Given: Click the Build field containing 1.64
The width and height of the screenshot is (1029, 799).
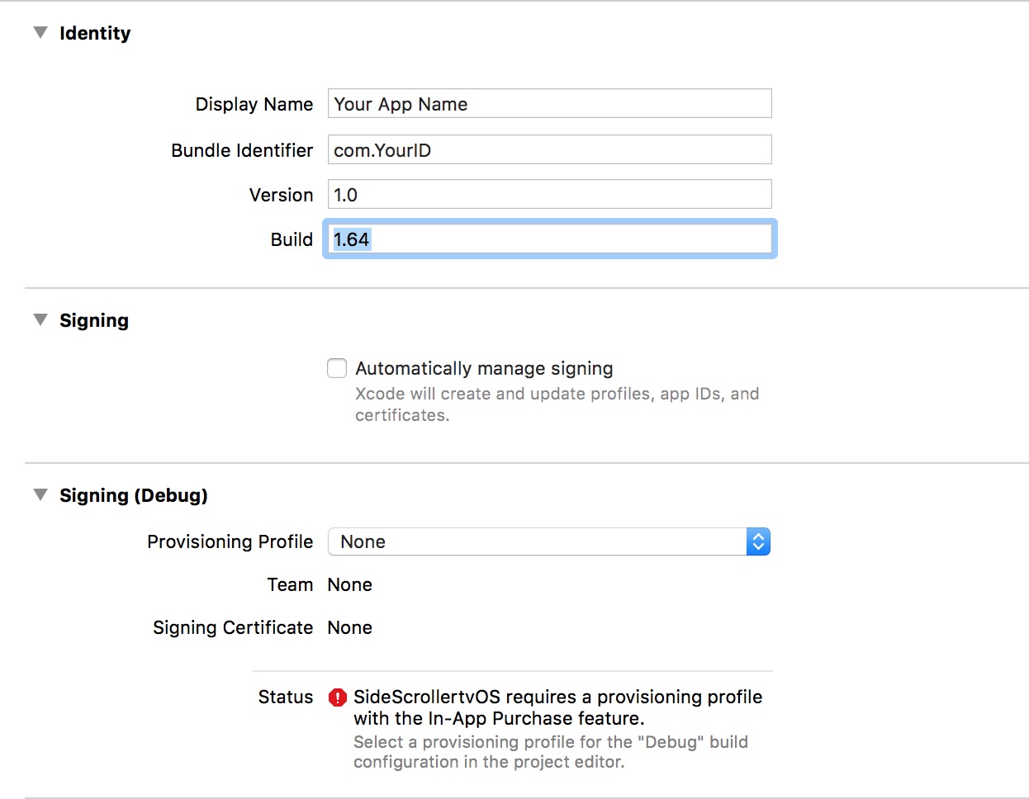Looking at the screenshot, I should point(549,239).
